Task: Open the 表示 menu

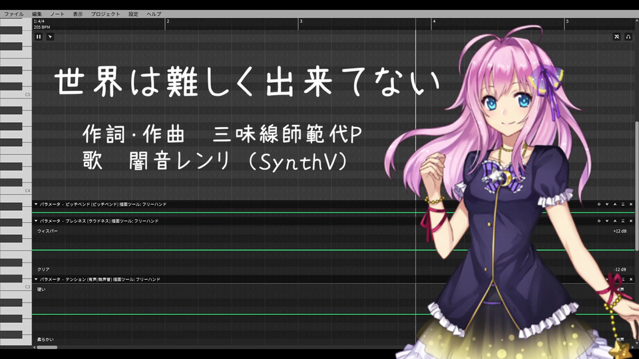Action: (x=78, y=14)
